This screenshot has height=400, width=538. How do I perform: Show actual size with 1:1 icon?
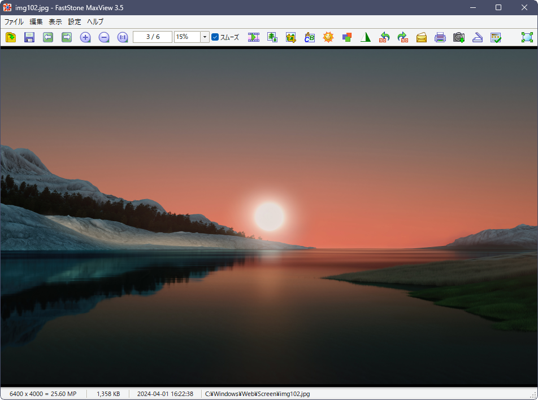pos(123,37)
